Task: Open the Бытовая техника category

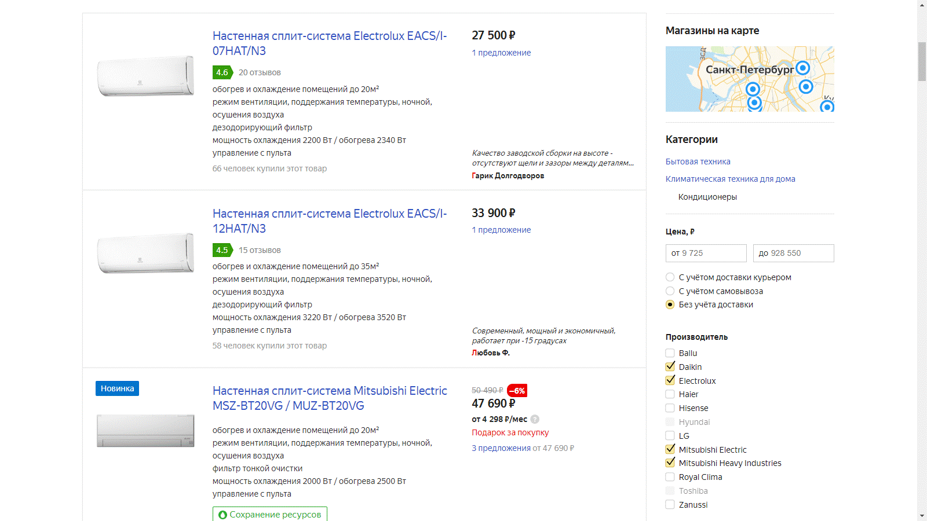Action: click(x=698, y=162)
